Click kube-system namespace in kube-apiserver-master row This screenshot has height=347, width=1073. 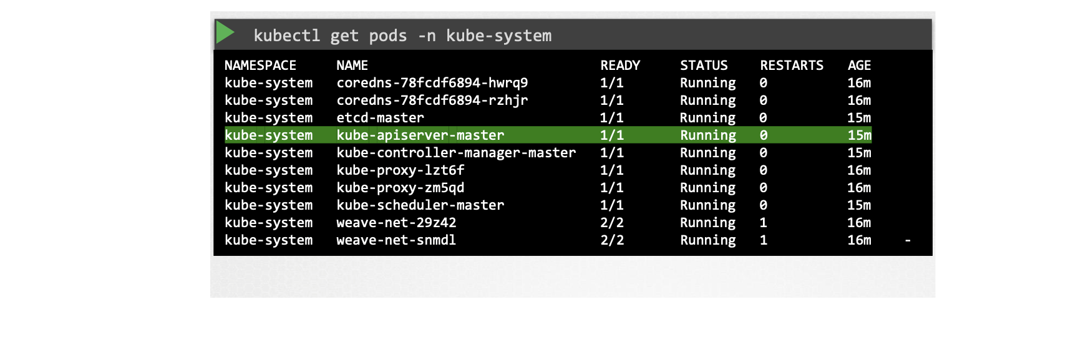pyautogui.click(x=268, y=135)
